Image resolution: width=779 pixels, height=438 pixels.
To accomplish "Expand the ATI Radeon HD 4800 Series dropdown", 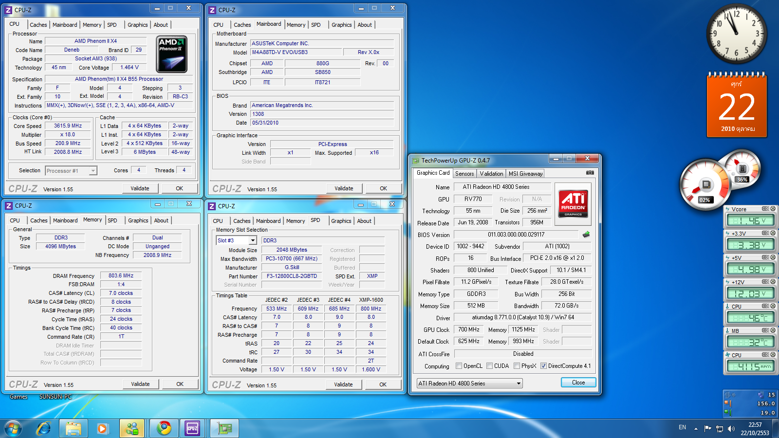I will point(519,383).
